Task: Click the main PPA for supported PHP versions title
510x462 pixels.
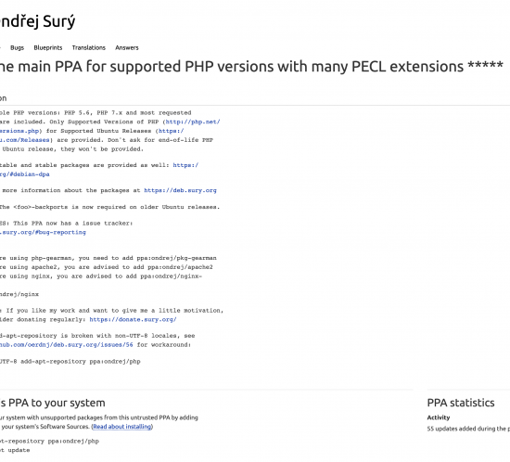Action: click(x=251, y=67)
